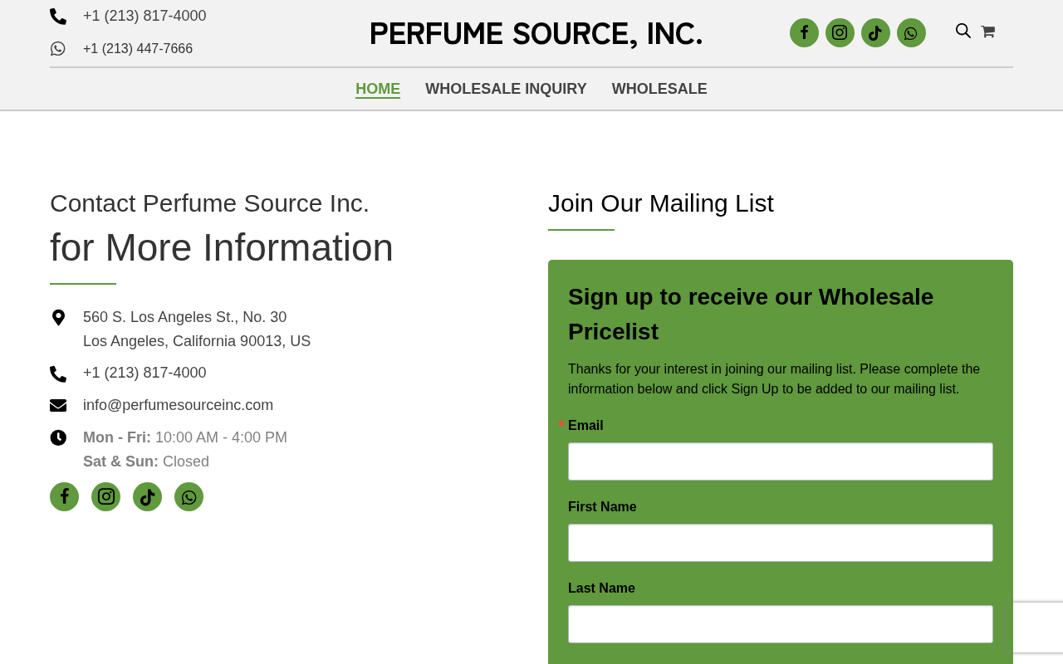The height and width of the screenshot is (664, 1063).
Task: Focus the Email input field
Action: tap(781, 461)
